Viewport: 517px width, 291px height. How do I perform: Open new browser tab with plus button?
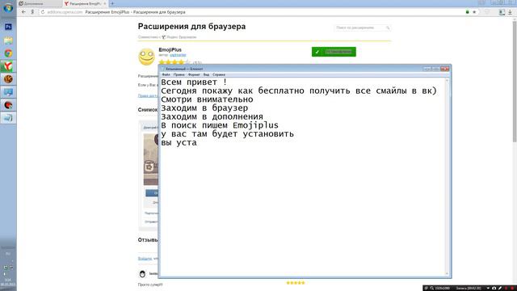coord(112,3)
